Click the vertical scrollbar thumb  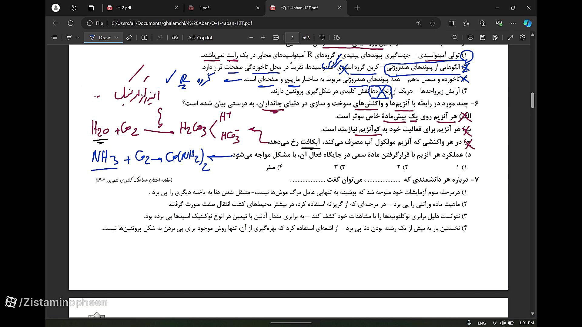[532, 100]
